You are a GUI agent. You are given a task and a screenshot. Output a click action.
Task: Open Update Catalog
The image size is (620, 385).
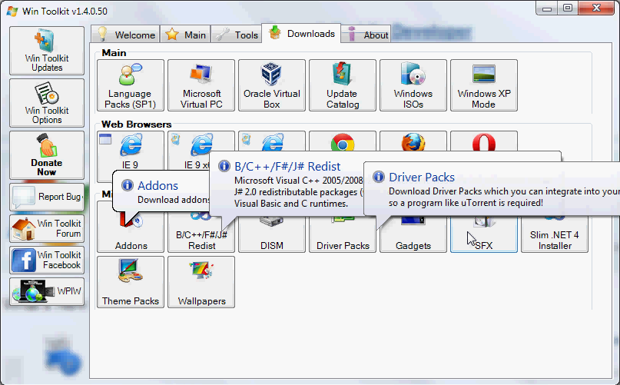pos(343,85)
